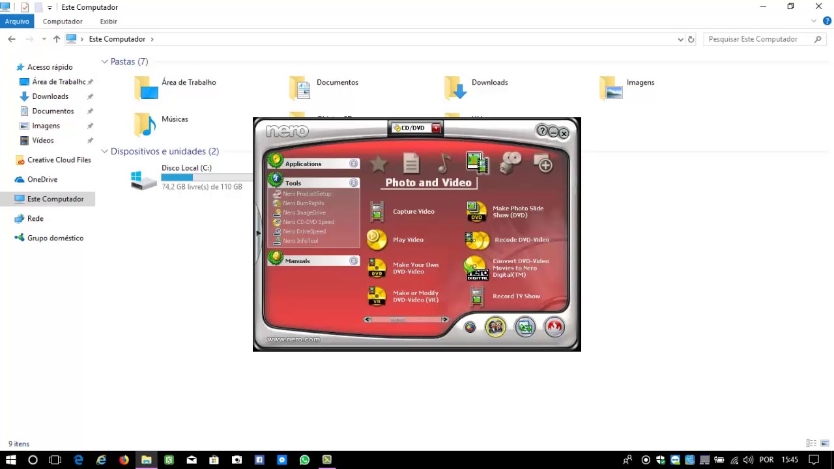This screenshot has width=834, height=469.
Task: Expand the Explorer ribbon chevron
Action: click(x=814, y=21)
